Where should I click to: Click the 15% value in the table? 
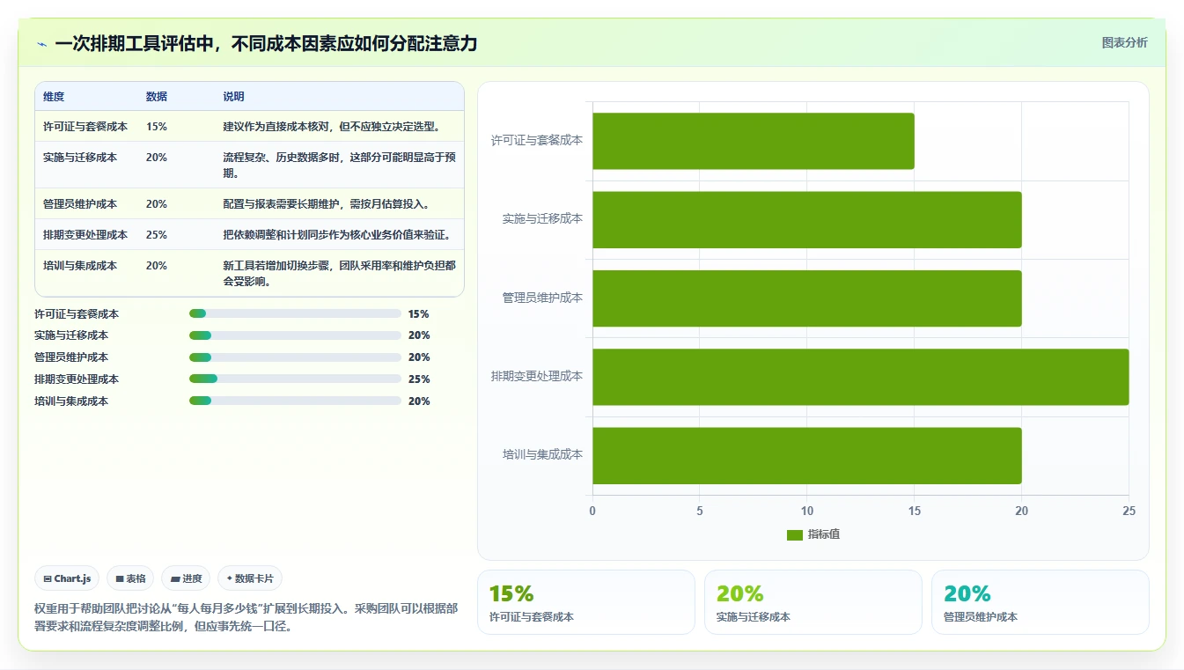pos(157,127)
